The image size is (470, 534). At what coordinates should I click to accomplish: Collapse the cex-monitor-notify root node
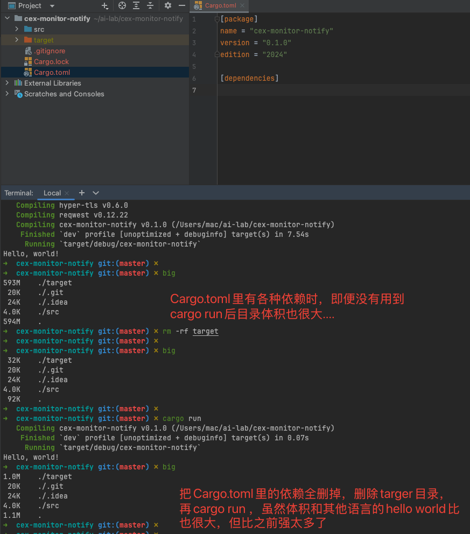click(7, 18)
